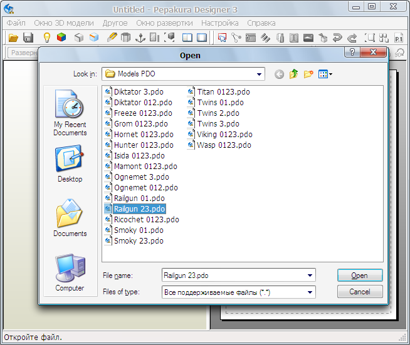Select file Wasp 0123.pdo
The height and width of the screenshot is (345, 410).
(219, 145)
